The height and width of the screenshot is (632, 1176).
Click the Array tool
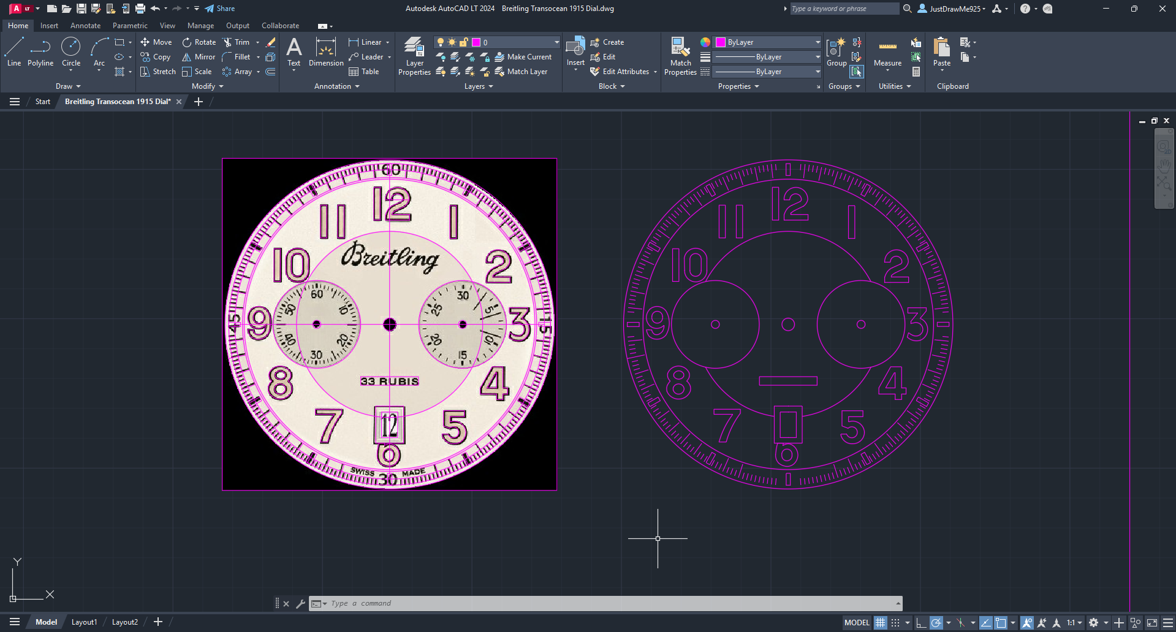(237, 72)
